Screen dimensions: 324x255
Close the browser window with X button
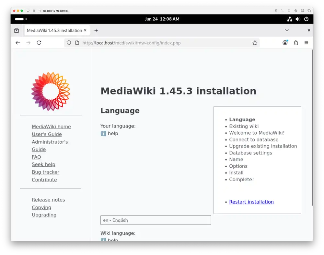(309, 30)
